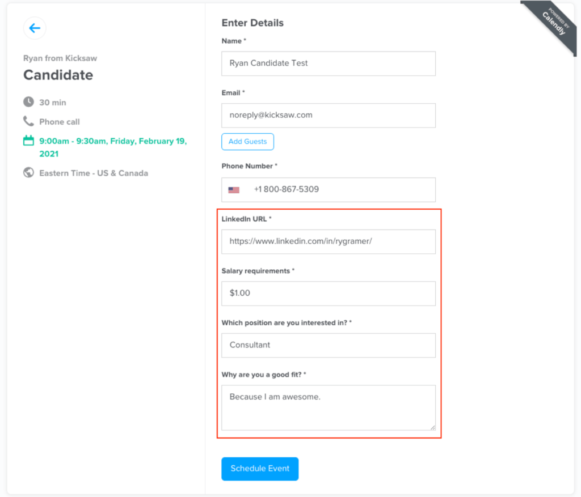
Task: Click into the Email input field
Action: [x=329, y=116]
